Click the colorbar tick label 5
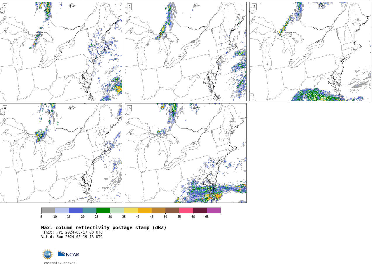The width and height of the screenshot is (374, 266). pos(41,217)
